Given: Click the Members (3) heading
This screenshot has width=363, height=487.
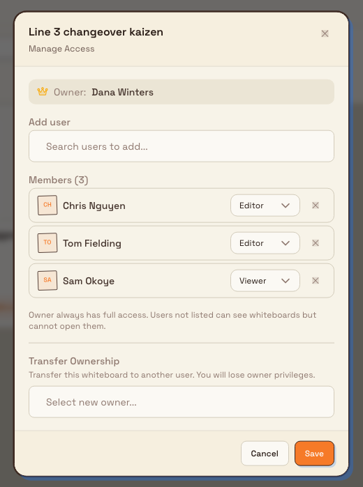Looking at the screenshot, I should click(x=59, y=180).
